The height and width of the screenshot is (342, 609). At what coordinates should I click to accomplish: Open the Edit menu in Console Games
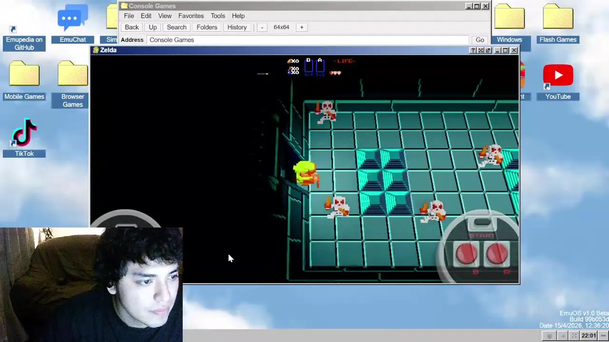coord(146,16)
